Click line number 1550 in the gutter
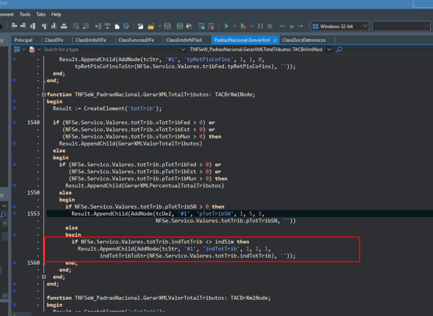The image size is (433, 316). point(33,192)
